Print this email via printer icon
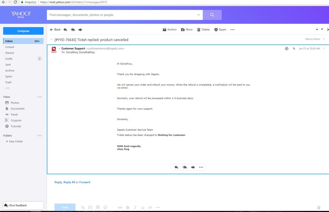 (x=287, y=49)
